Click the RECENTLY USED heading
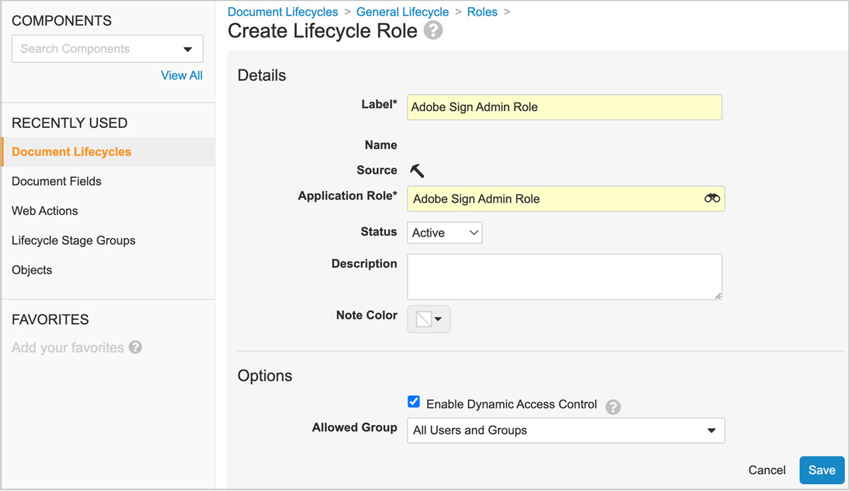 (x=69, y=123)
